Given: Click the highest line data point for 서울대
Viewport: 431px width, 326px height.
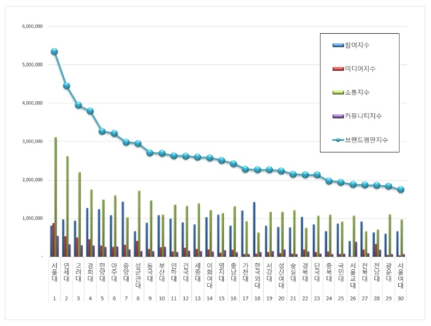Looking at the screenshot, I should (54, 52).
